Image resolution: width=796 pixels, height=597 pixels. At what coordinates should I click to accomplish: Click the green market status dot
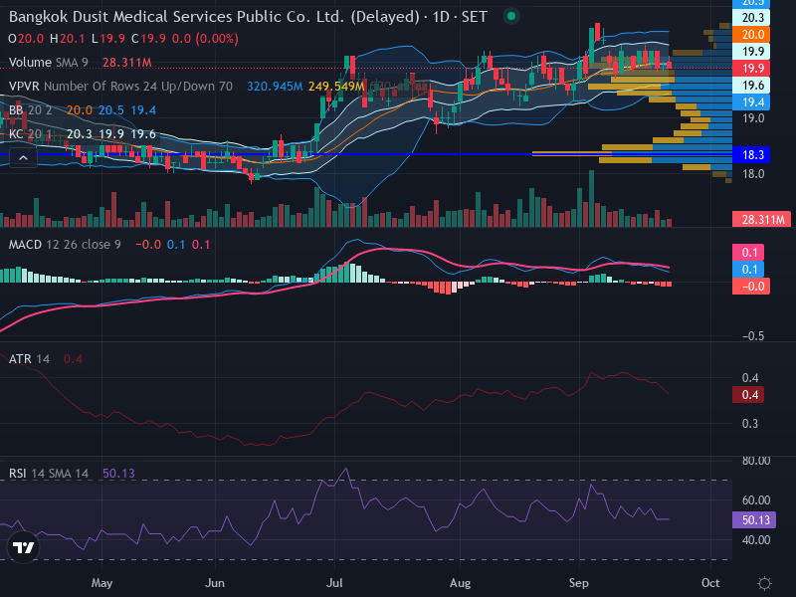pyautogui.click(x=511, y=16)
